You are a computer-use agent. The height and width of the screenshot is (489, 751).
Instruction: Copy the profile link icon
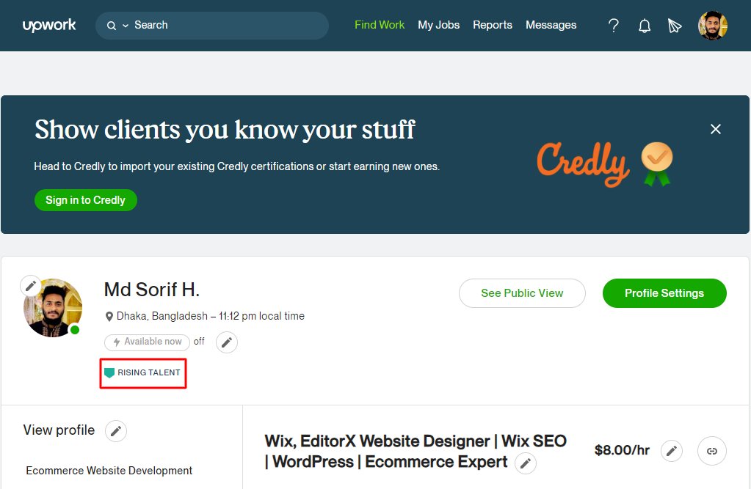tap(712, 451)
